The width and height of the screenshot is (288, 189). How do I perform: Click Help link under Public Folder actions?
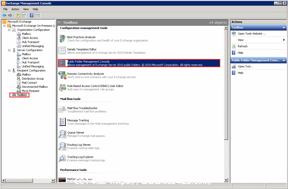coord(241,73)
